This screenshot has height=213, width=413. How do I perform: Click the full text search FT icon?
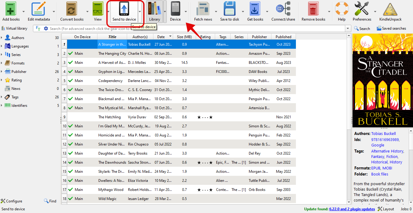click(x=38, y=28)
